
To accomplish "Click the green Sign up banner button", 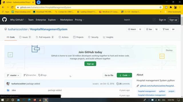I will point(90,64).
